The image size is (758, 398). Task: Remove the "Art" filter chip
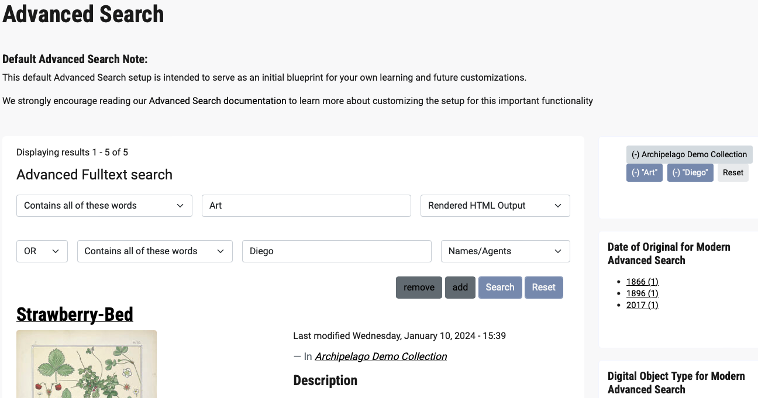[x=644, y=172]
